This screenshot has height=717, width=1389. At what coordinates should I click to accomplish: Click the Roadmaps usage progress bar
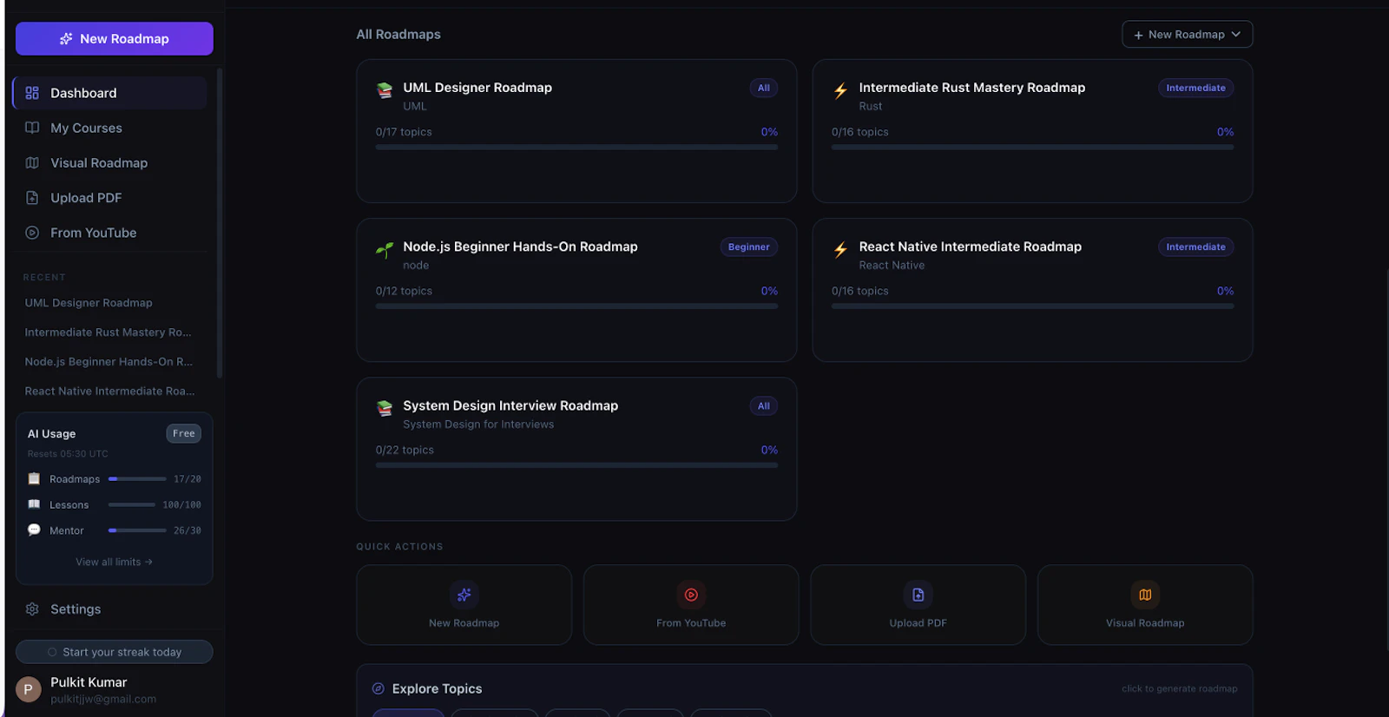point(137,479)
